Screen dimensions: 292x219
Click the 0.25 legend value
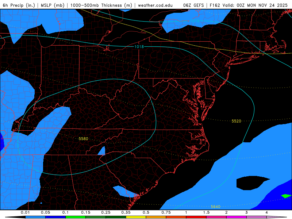pos(106,212)
